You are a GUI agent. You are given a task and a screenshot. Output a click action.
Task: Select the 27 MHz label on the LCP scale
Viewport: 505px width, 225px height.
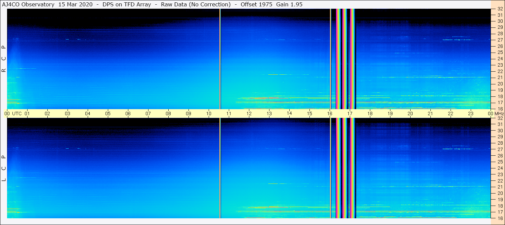pyautogui.click(x=500, y=149)
